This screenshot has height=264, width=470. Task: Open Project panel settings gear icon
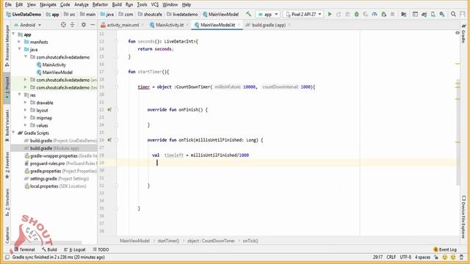(84, 25)
